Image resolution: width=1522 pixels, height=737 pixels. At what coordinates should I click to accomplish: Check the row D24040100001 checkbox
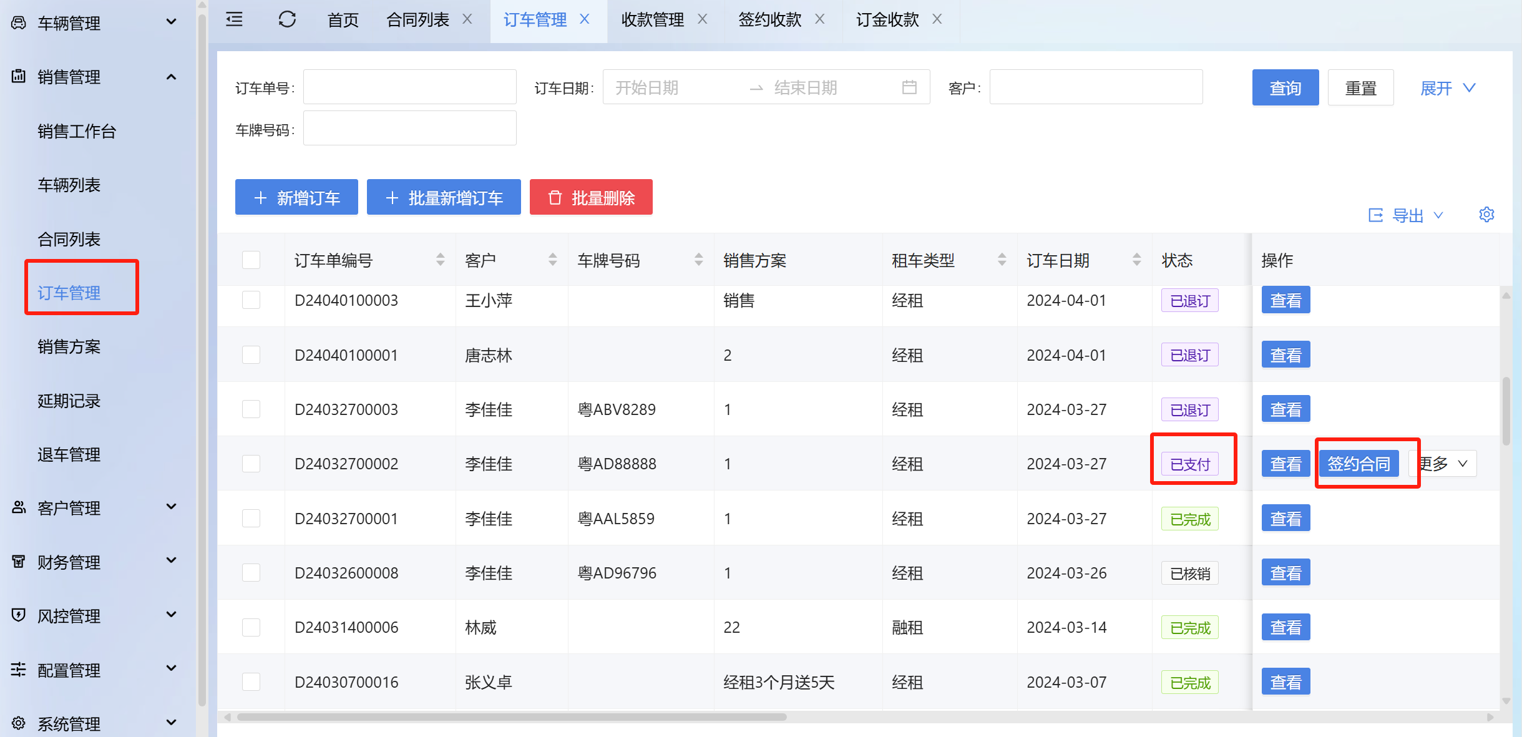tap(251, 355)
